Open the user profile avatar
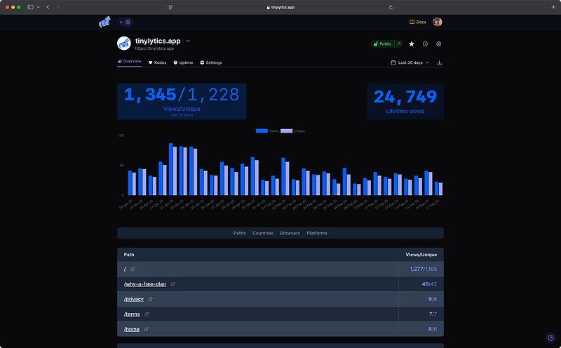The image size is (561, 348). [x=437, y=22]
